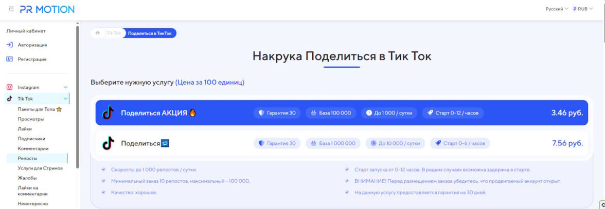Click the Instagram icon in the sidebar

9,87
